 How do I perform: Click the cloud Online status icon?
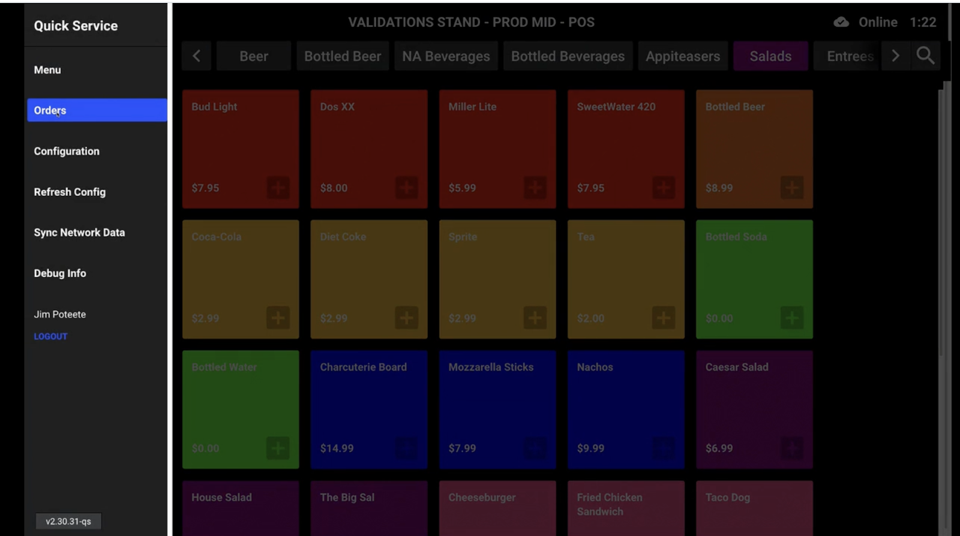click(x=841, y=22)
